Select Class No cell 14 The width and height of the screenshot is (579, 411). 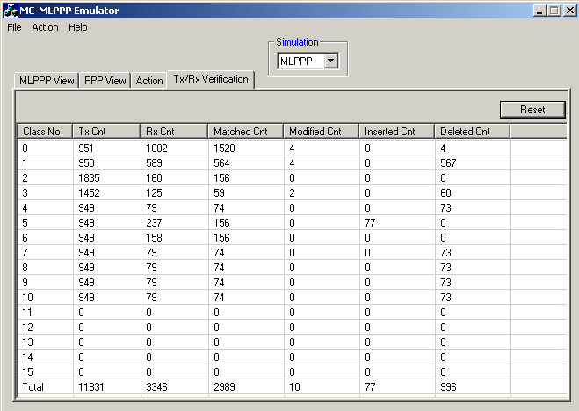tap(28, 357)
